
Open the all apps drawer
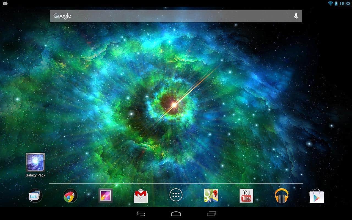[176, 196]
